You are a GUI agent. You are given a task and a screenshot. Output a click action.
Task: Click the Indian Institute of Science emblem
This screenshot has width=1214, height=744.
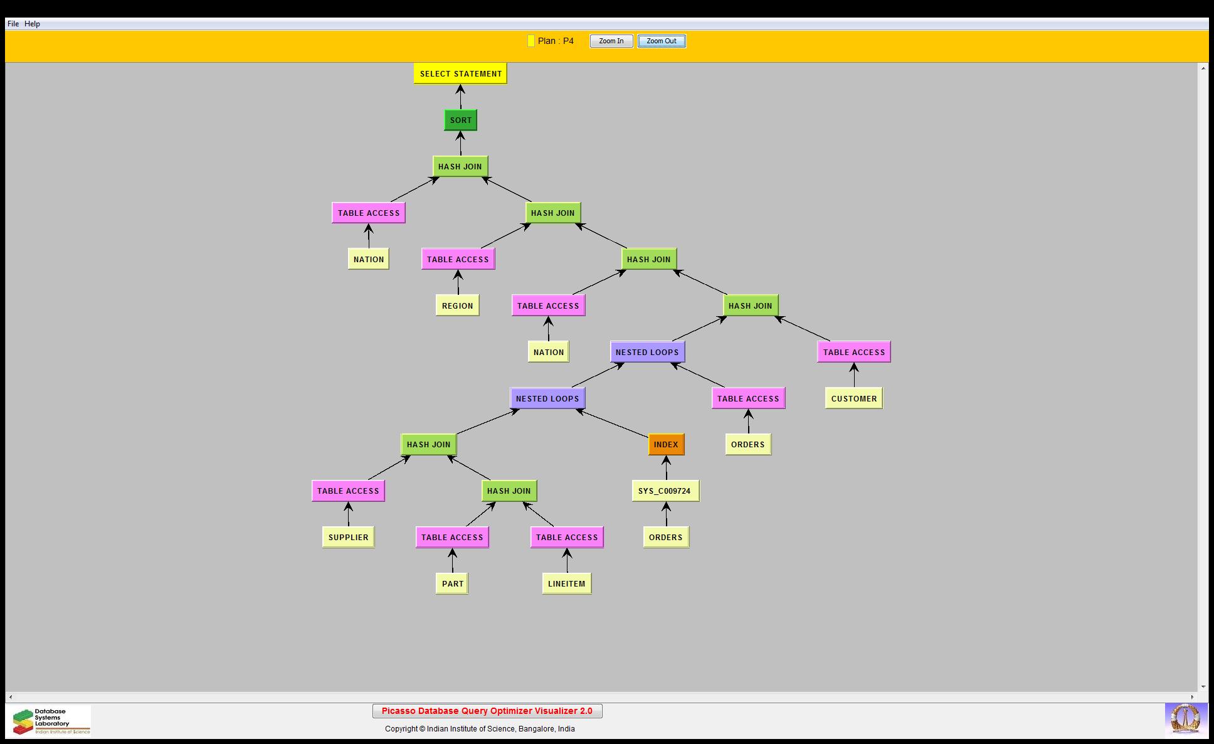click(x=1185, y=719)
